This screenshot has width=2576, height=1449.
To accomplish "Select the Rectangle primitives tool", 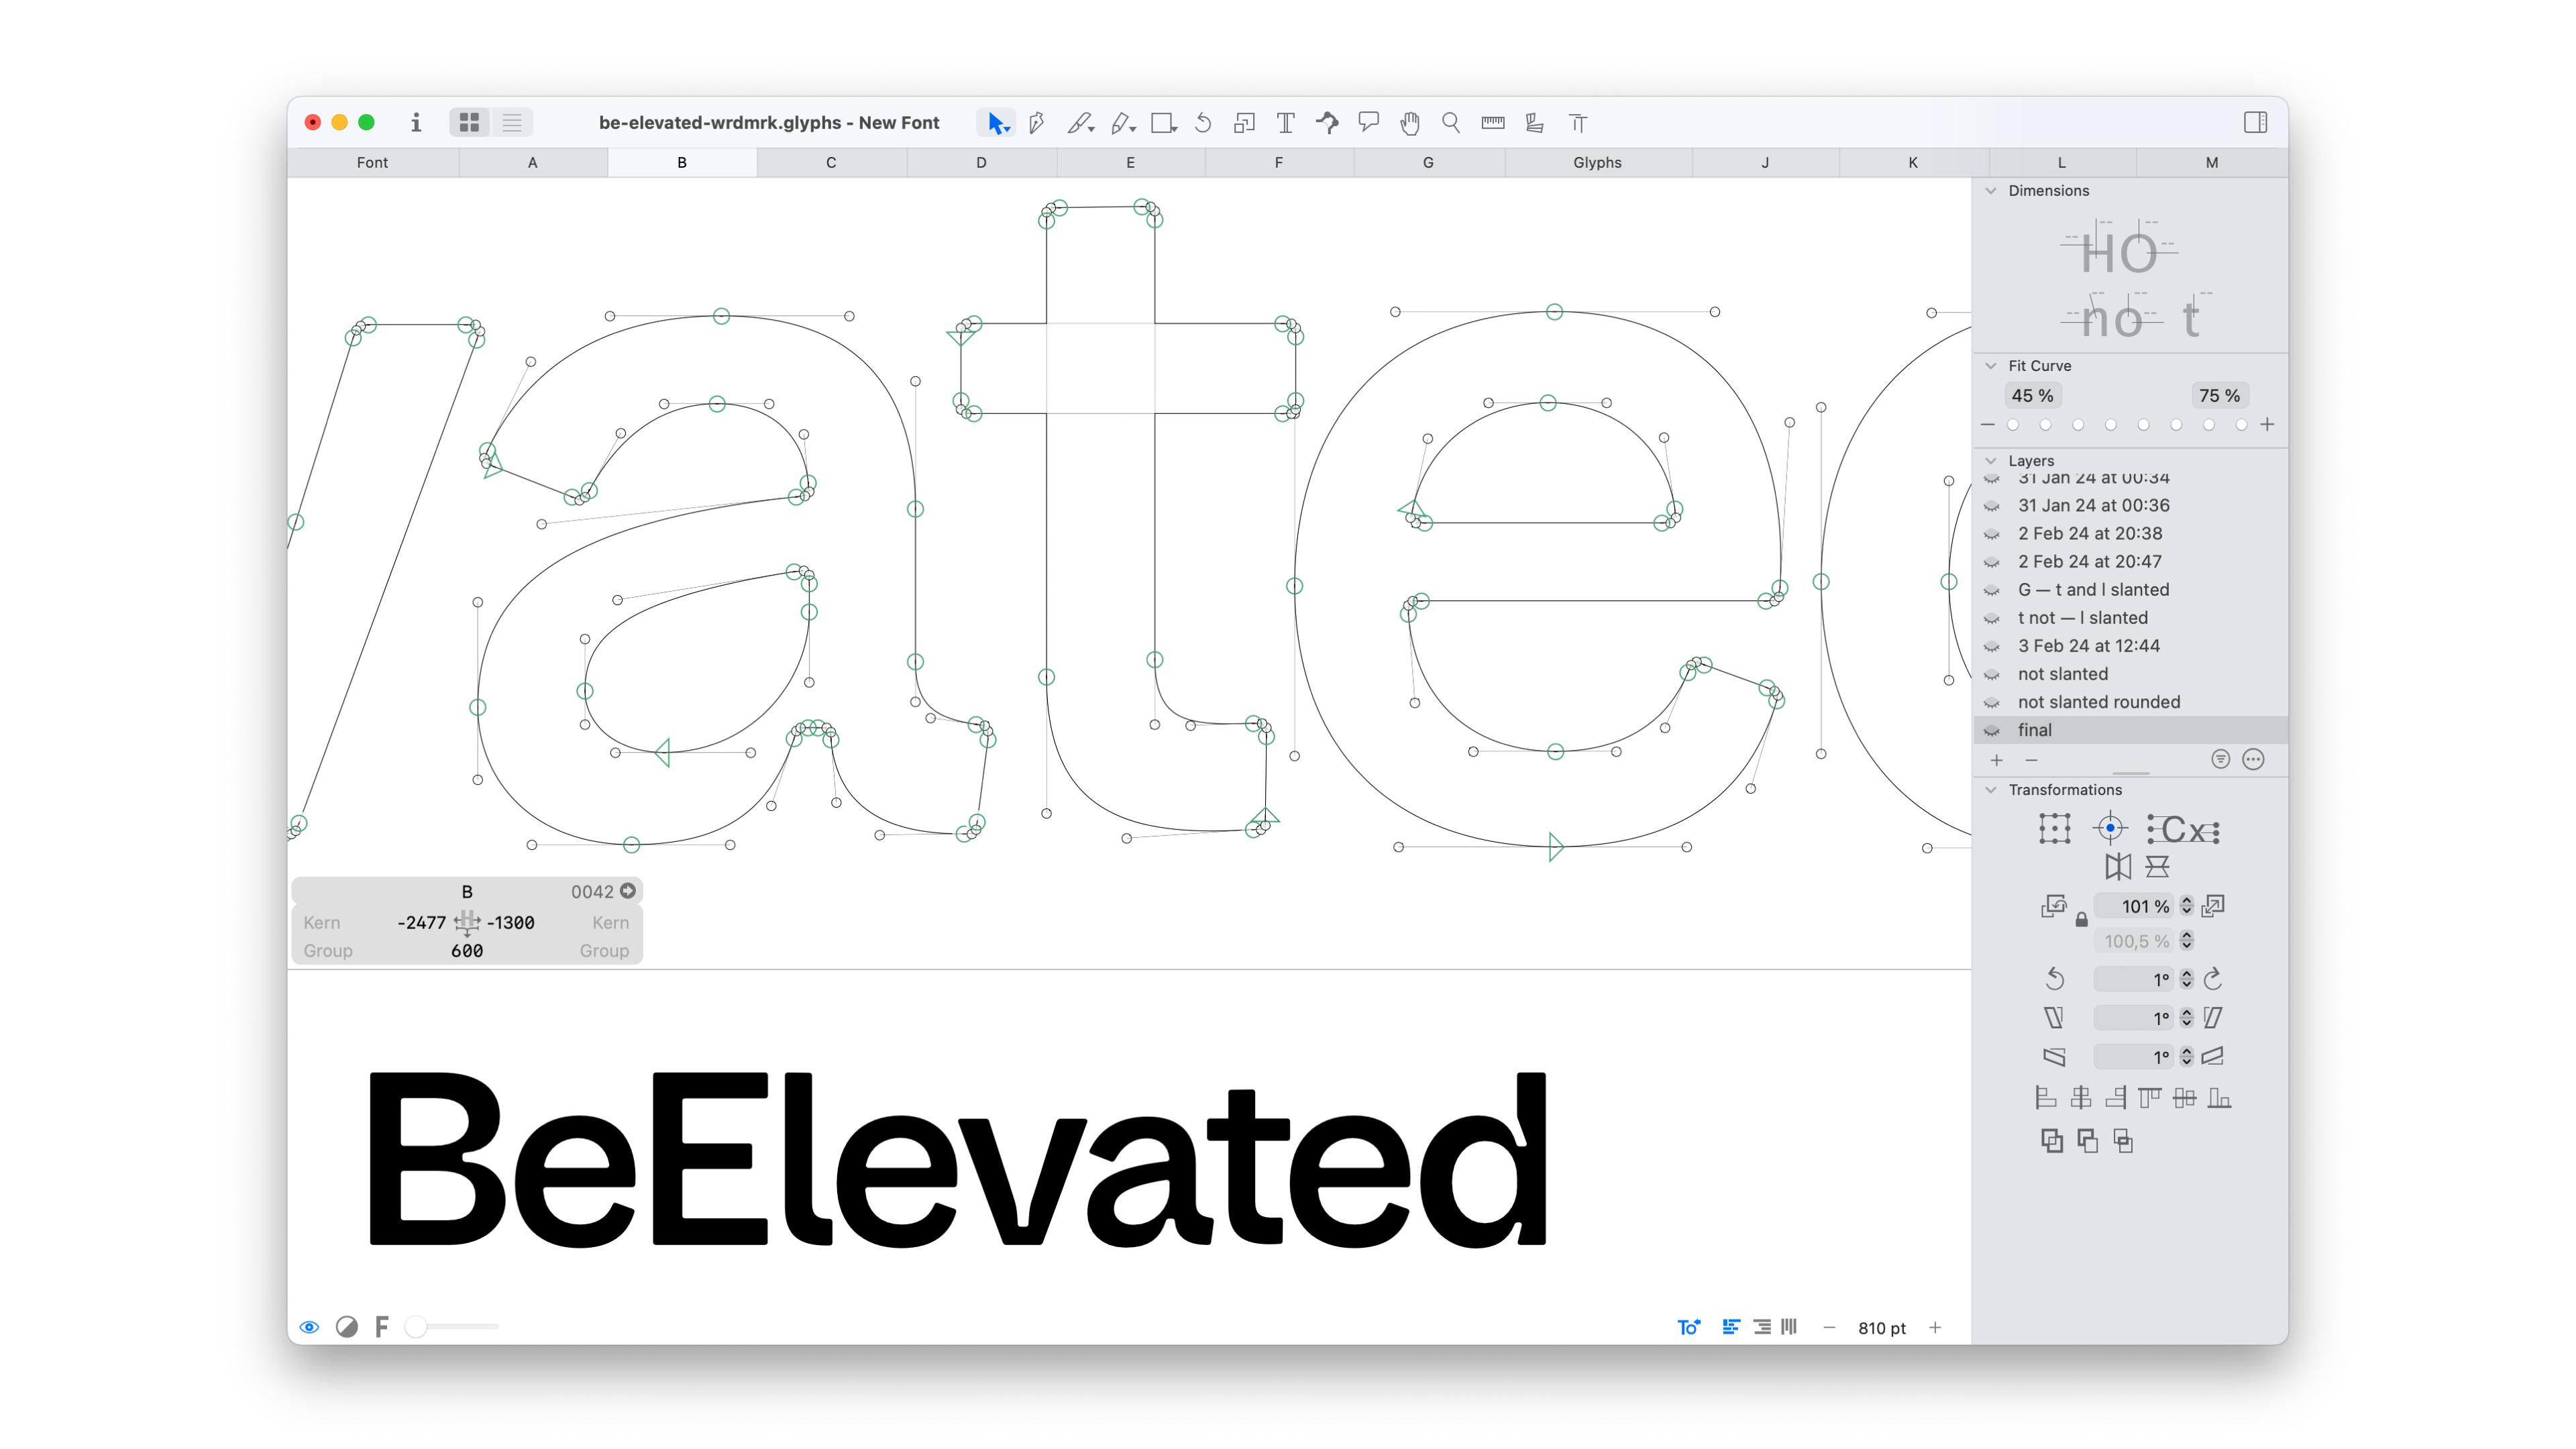I will pos(1163,123).
